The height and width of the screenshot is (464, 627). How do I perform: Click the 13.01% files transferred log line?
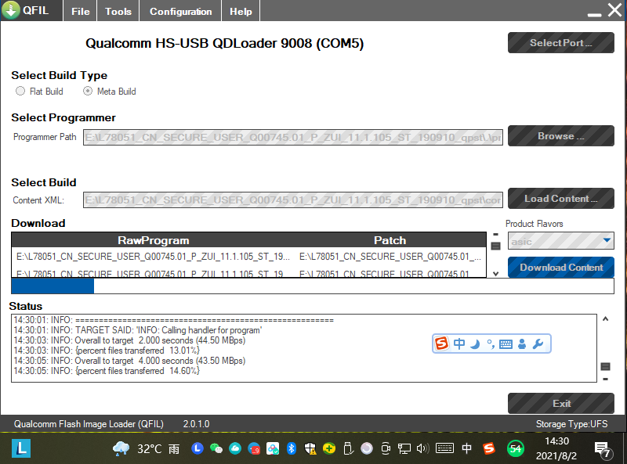click(x=107, y=351)
